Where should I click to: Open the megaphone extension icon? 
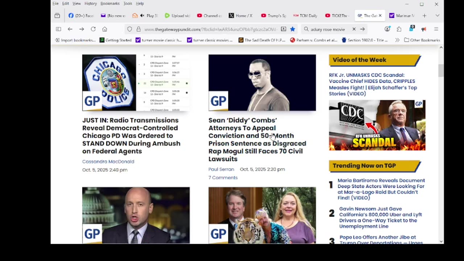424,29
